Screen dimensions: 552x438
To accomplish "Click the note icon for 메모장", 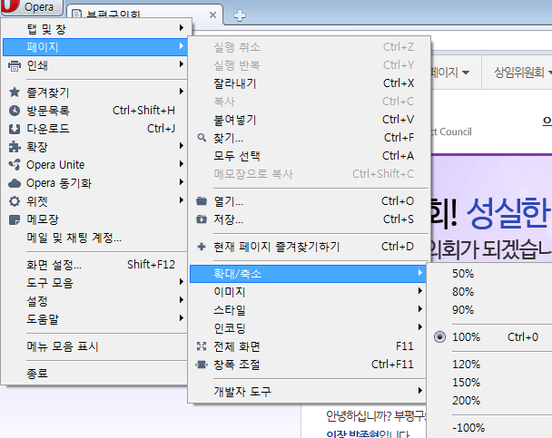I will pos(15,219).
